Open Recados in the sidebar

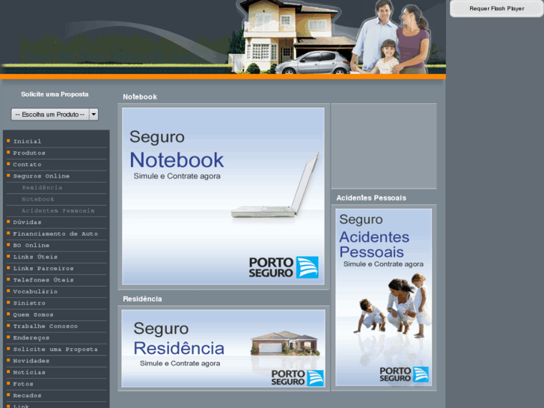(x=27, y=395)
